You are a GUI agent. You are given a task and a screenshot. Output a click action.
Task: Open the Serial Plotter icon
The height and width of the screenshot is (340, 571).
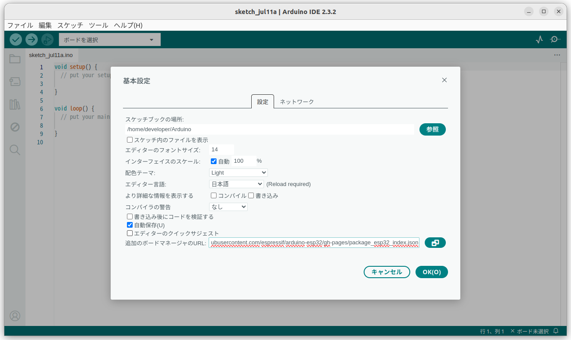tap(539, 39)
